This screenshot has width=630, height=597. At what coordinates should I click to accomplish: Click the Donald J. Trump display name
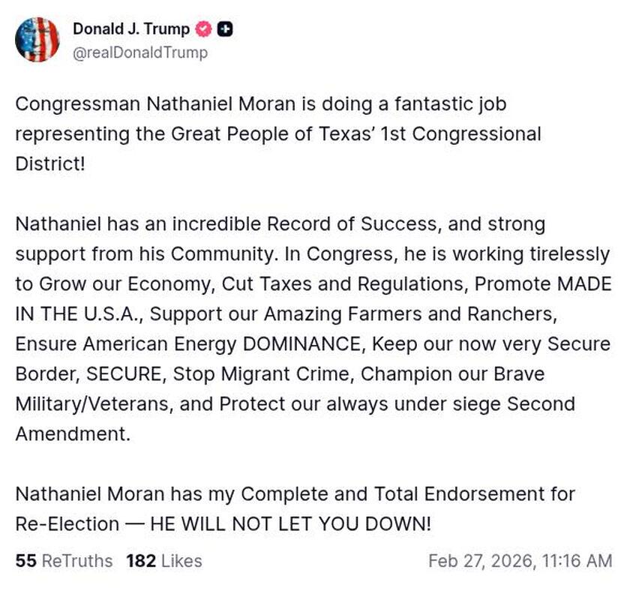click(130, 30)
